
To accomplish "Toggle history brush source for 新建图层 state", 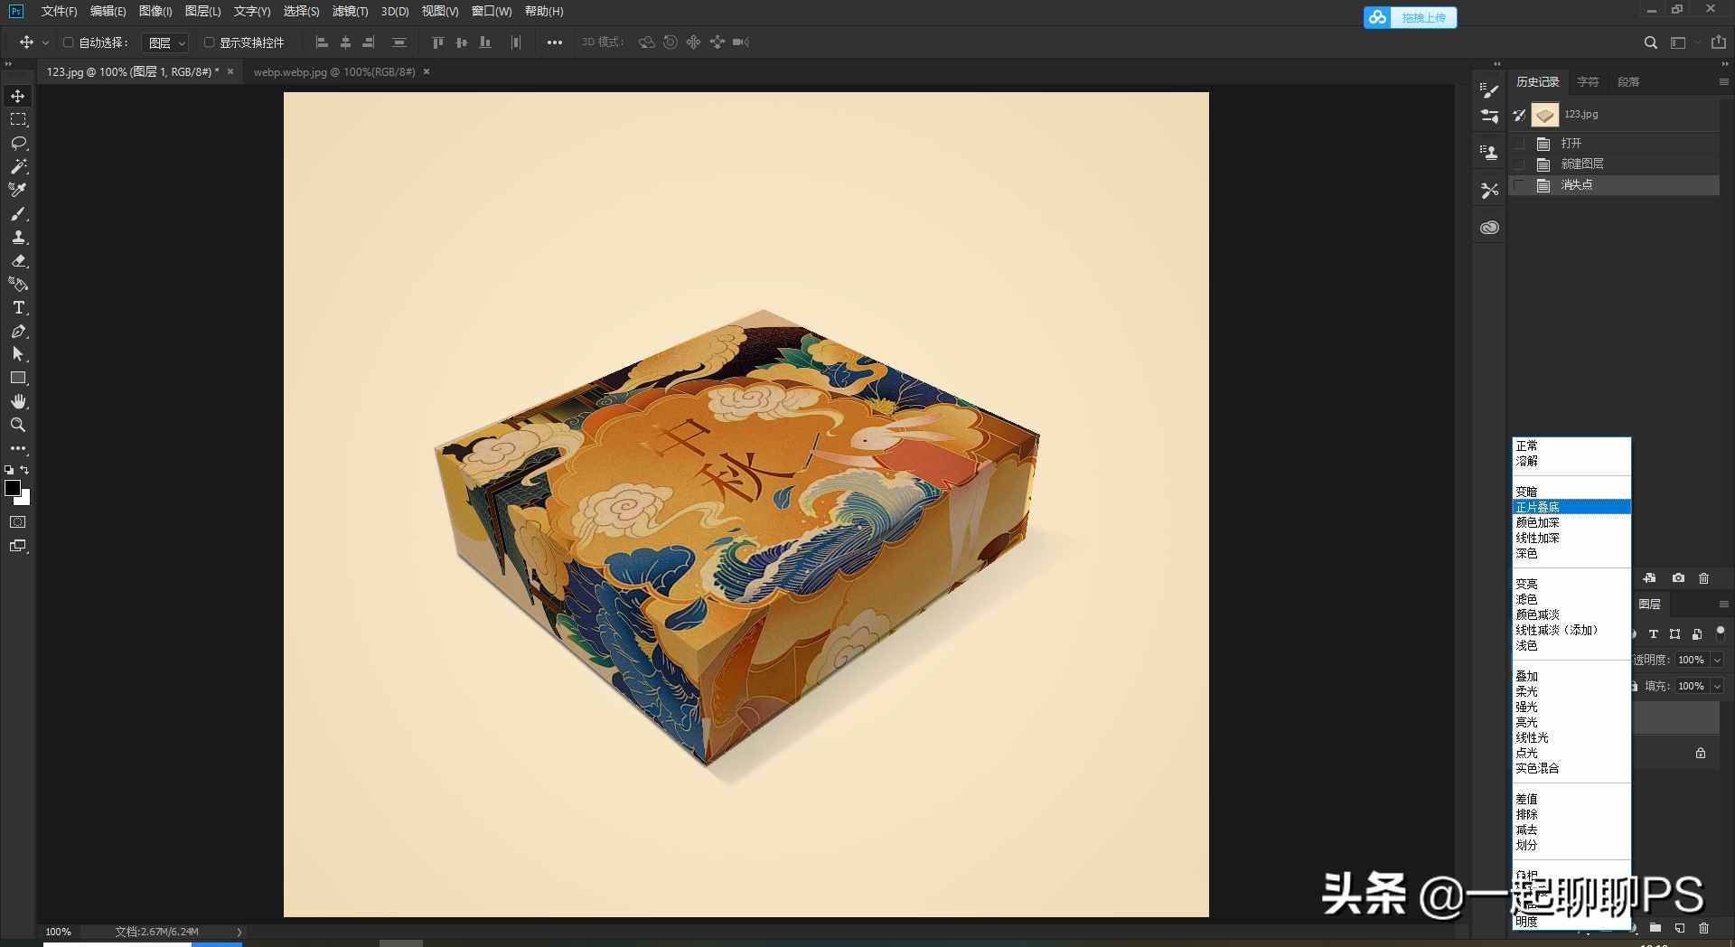I will click(x=1520, y=164).
